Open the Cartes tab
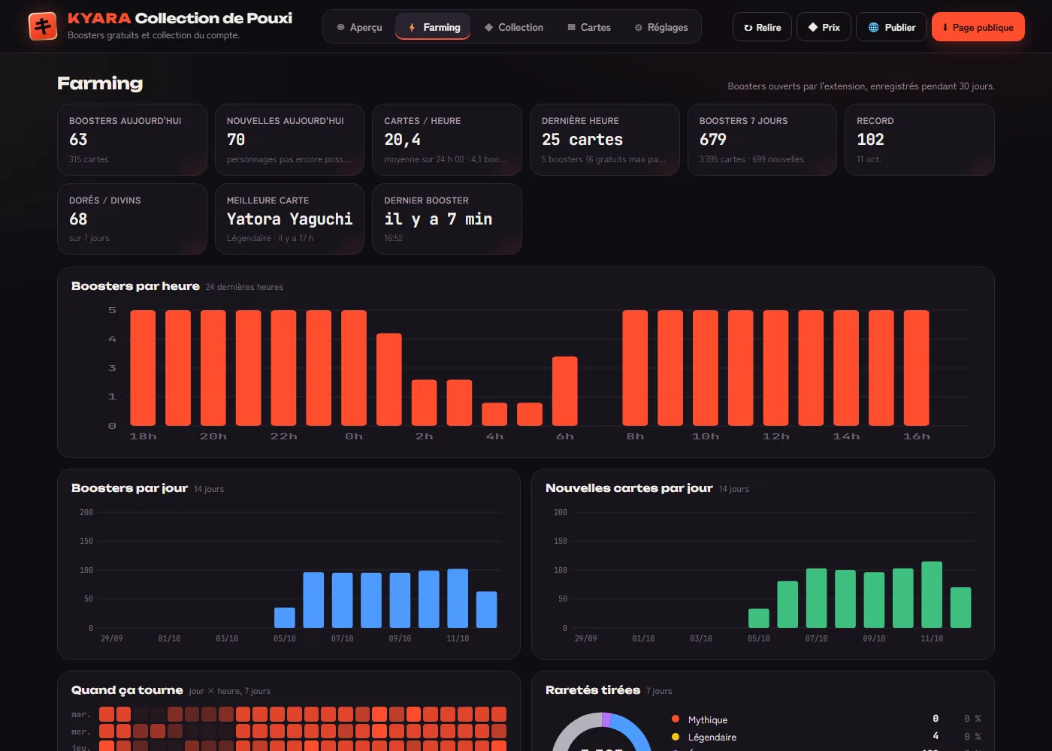This screenshot has height=751, width=1052. coord(588,27)
